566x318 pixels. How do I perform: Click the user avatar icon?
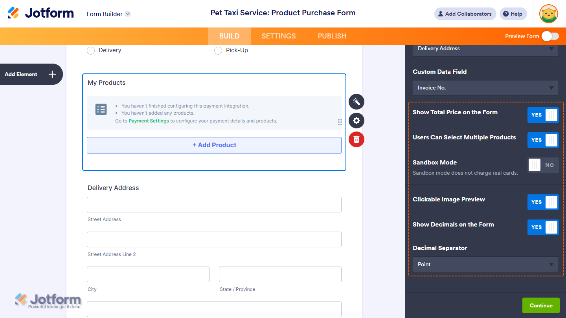click(x=549, y=14)
